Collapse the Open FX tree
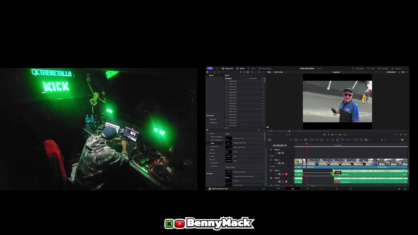This screenshot has height=235, width=418. pyautogui.click(x=207, y=153)
